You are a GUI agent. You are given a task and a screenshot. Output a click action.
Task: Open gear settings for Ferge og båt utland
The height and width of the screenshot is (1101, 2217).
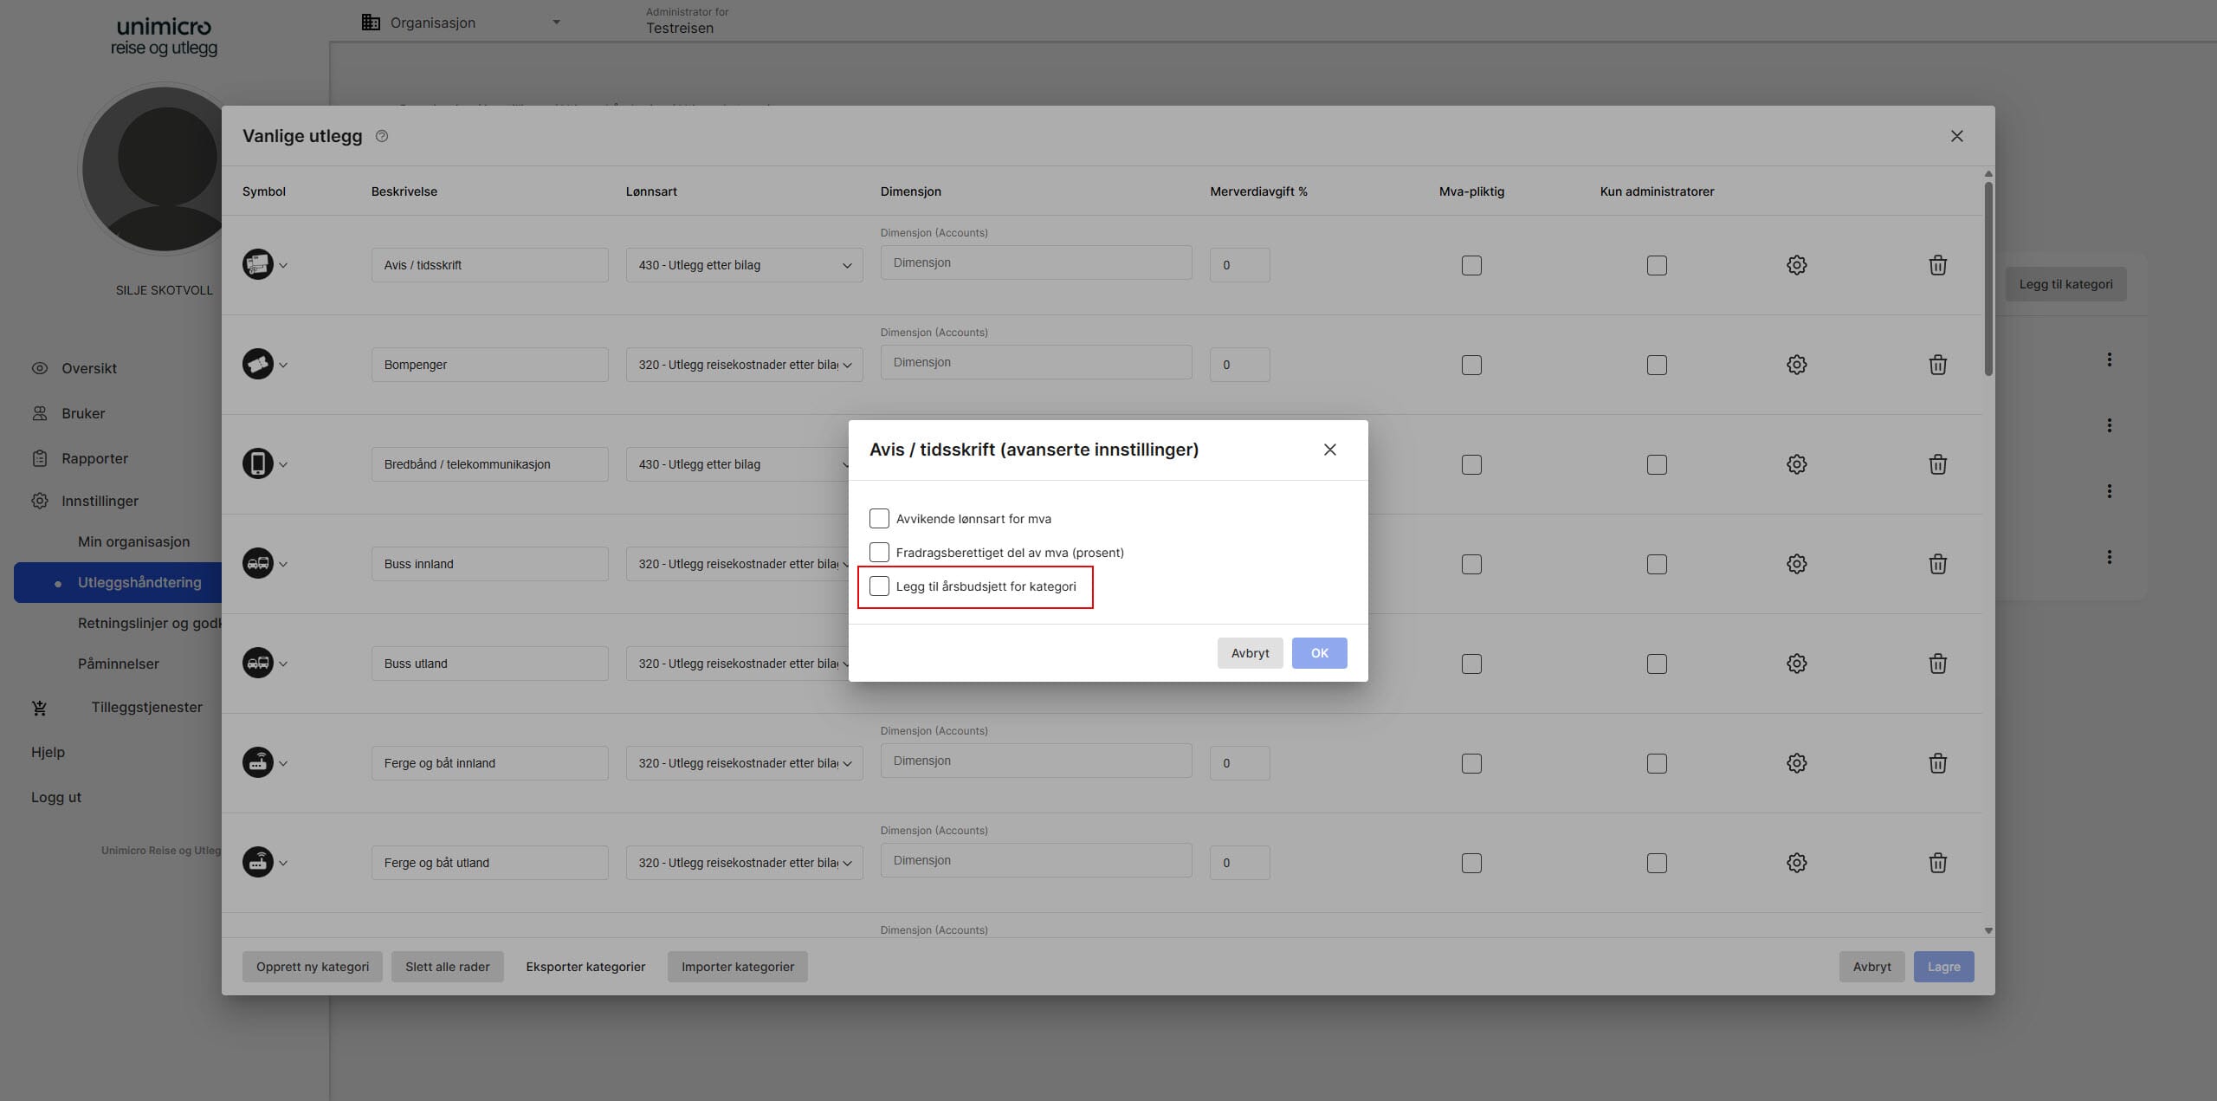(x=1796, y=863)
